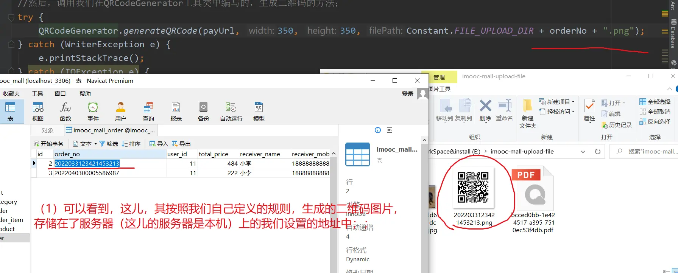This screenshot has width=678, height=273.
Task: Select total_price cell 484
Action: [x=218, y=163]
